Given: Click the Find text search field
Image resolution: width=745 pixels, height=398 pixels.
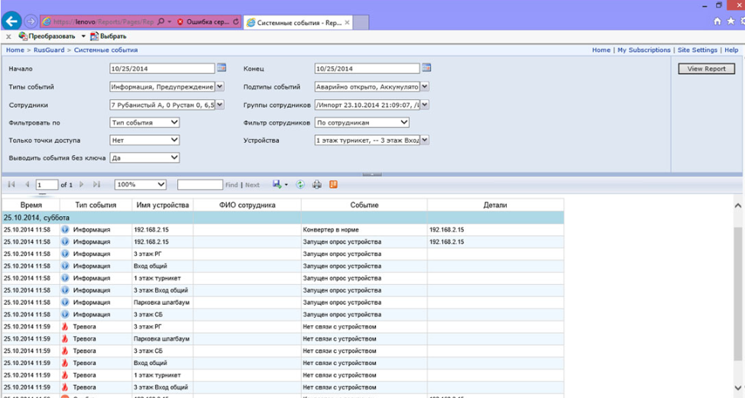Looking at the screenshot, I should pyautogui.click(x=199, y=185).
